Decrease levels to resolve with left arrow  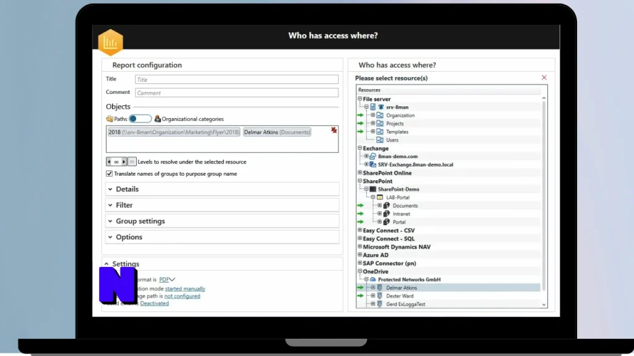coord(109,161)
